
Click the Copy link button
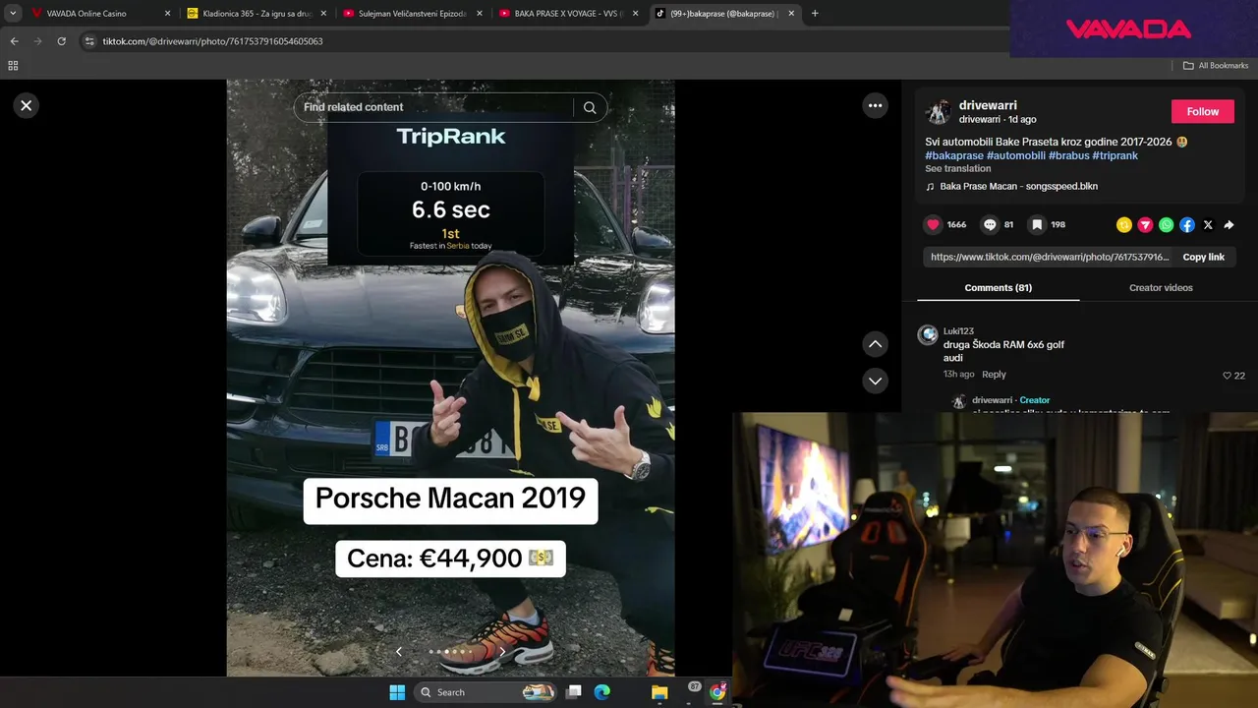(x=1203, y=257)
